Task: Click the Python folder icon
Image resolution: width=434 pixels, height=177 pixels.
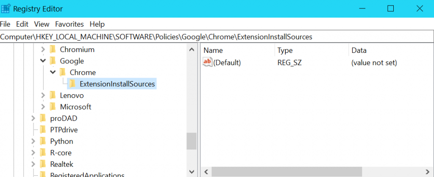Action: point(43,141)
